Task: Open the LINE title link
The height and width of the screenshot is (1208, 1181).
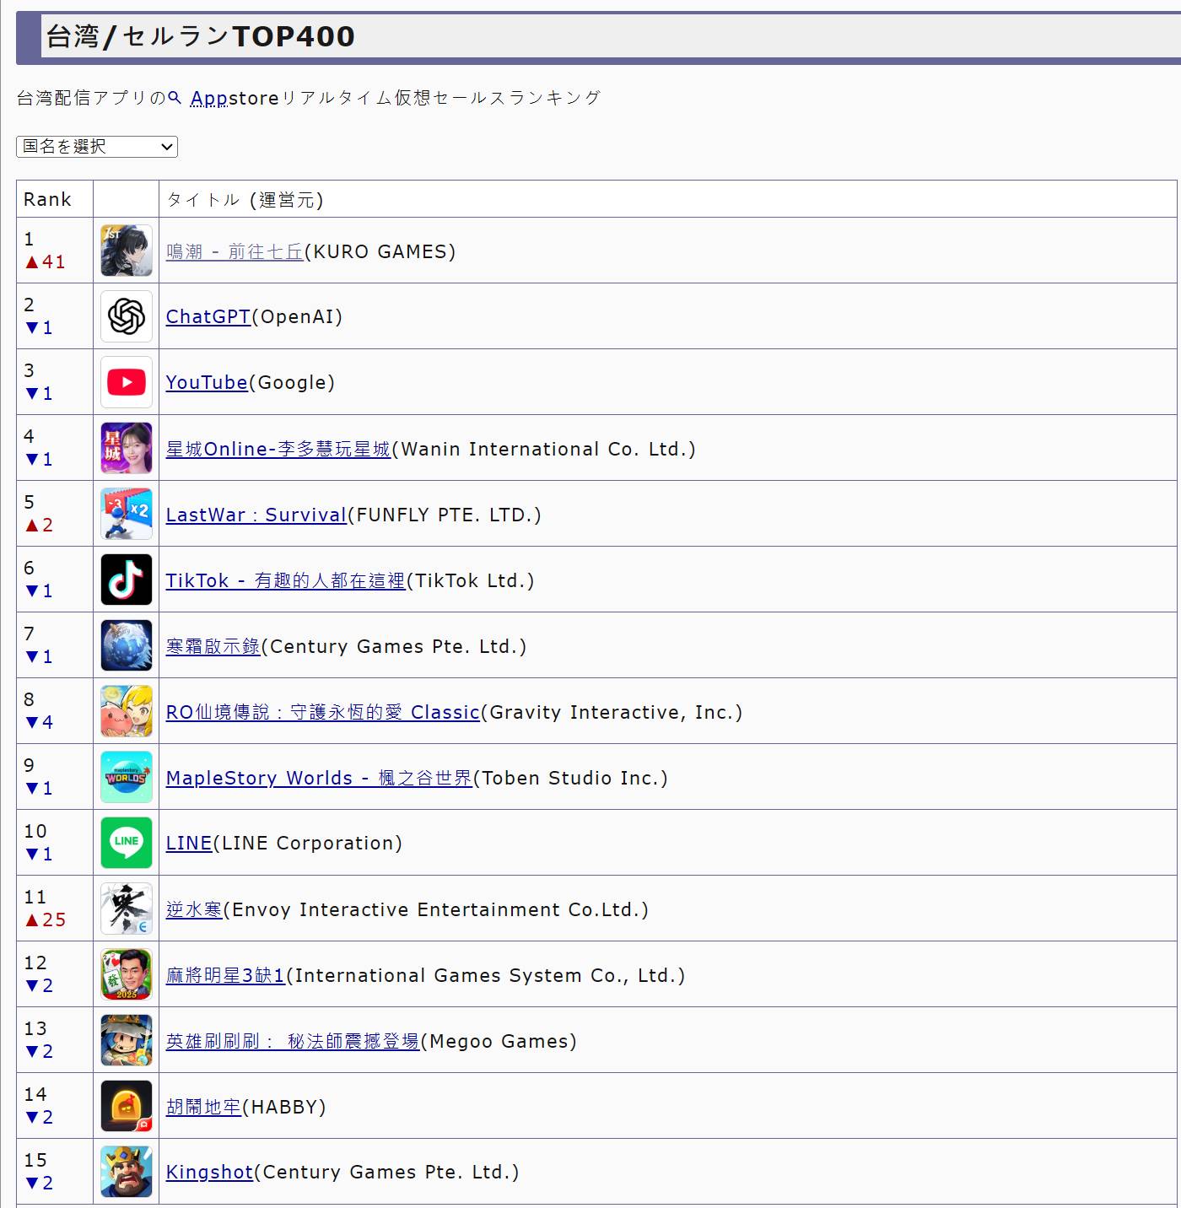Action: point(189,843)
